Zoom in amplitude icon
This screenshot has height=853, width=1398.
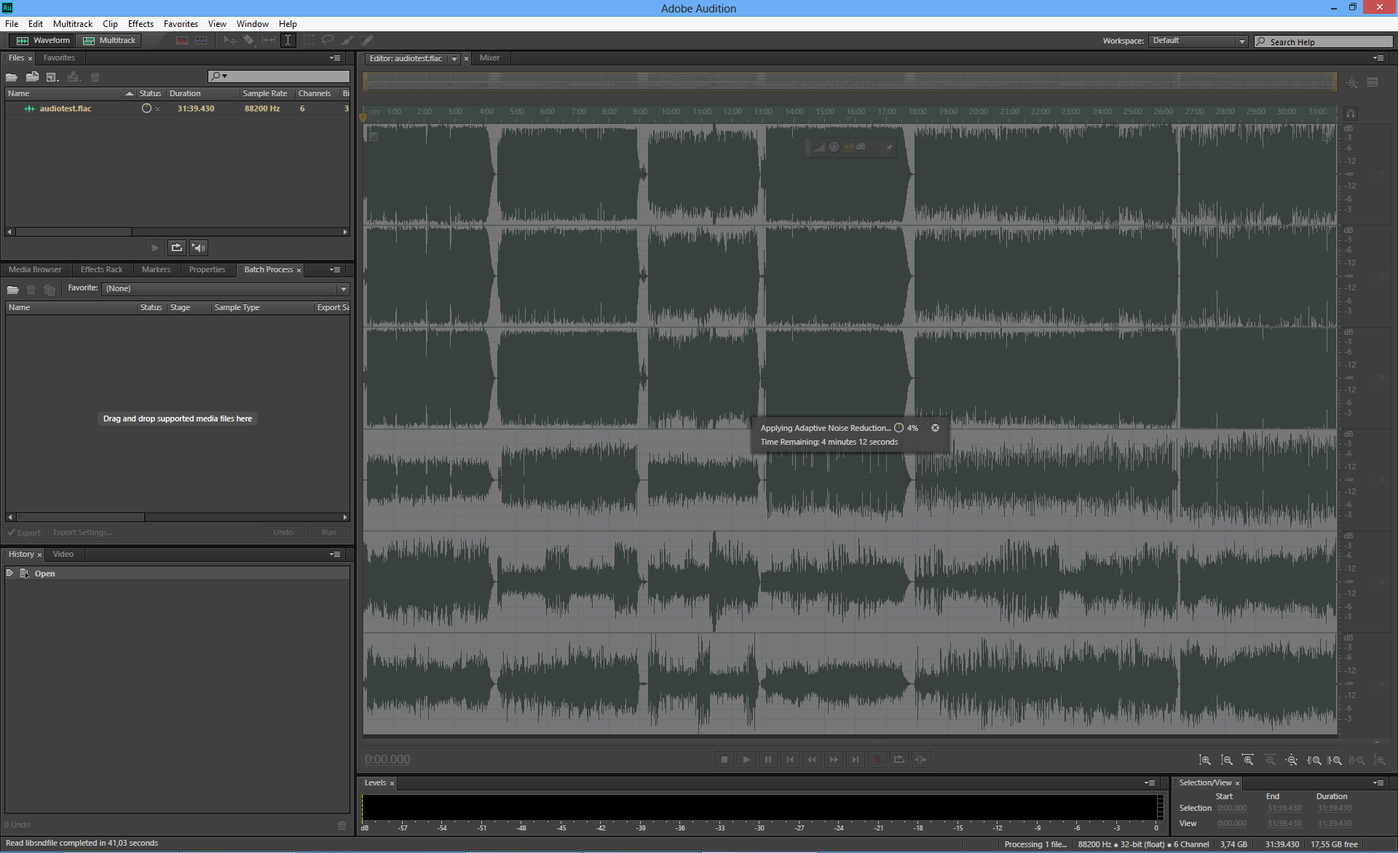point(1205,760)
